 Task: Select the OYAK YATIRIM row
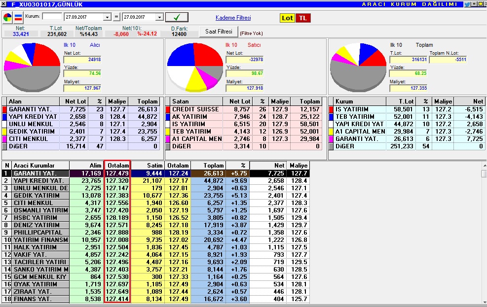(155, 284)
